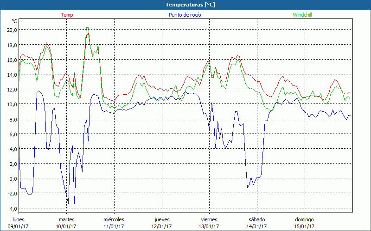Click the °C unit label above axis
Image resolution: width=371 pixels, height=231 pixels.
click(14, 21)
